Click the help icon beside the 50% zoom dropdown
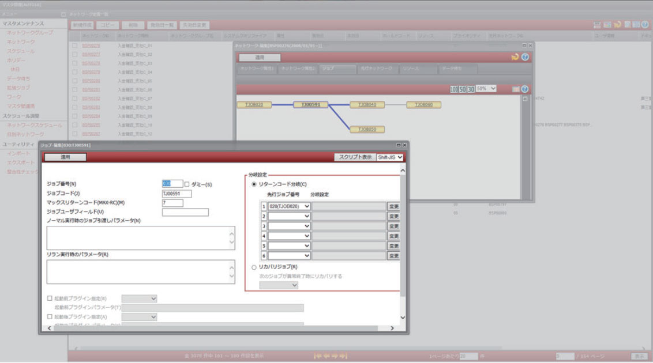Image resolution: width=653 pixels, height=363 pixels. (525, 89)
